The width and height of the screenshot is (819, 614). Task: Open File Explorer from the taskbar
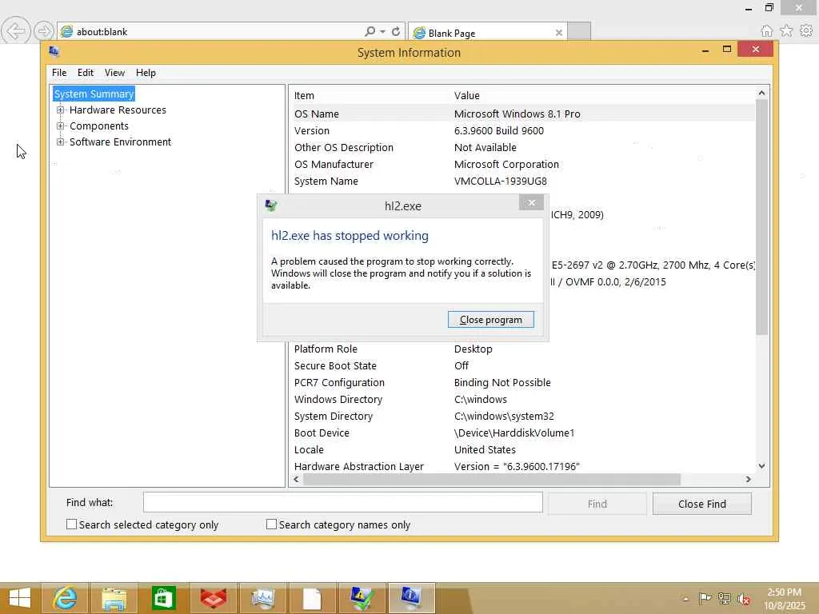pyautogui.click(x=114, y=598)
